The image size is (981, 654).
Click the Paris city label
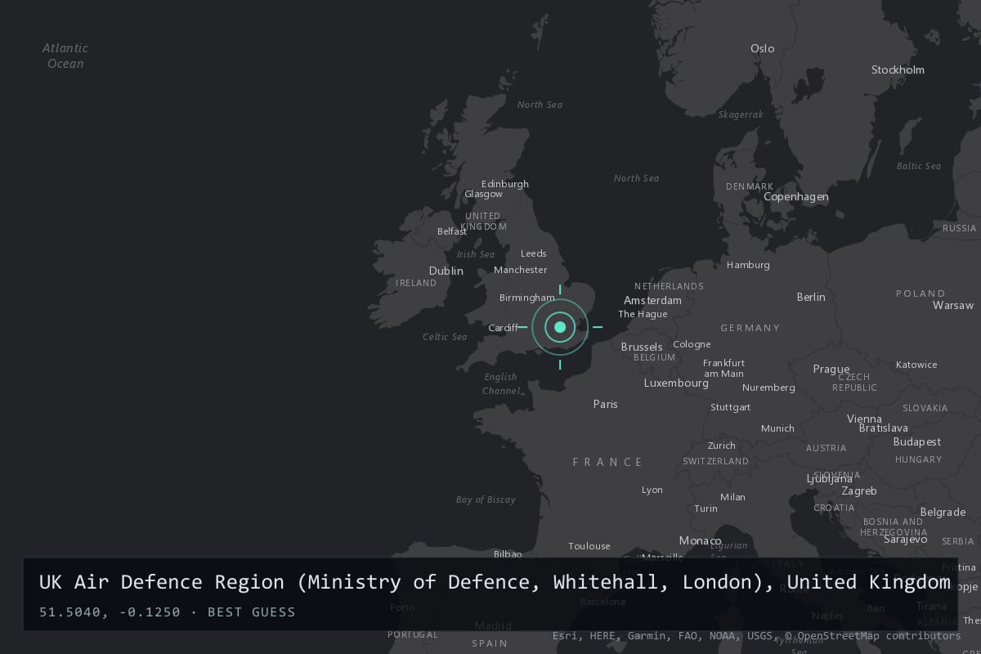click(x=605, y=404)
